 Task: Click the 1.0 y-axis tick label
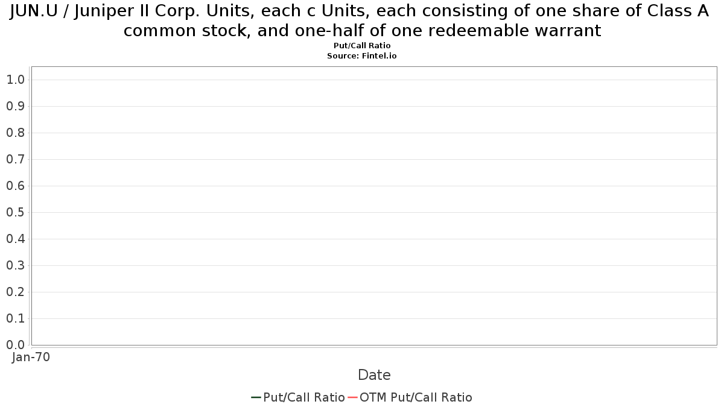click(x=15, y=80)
